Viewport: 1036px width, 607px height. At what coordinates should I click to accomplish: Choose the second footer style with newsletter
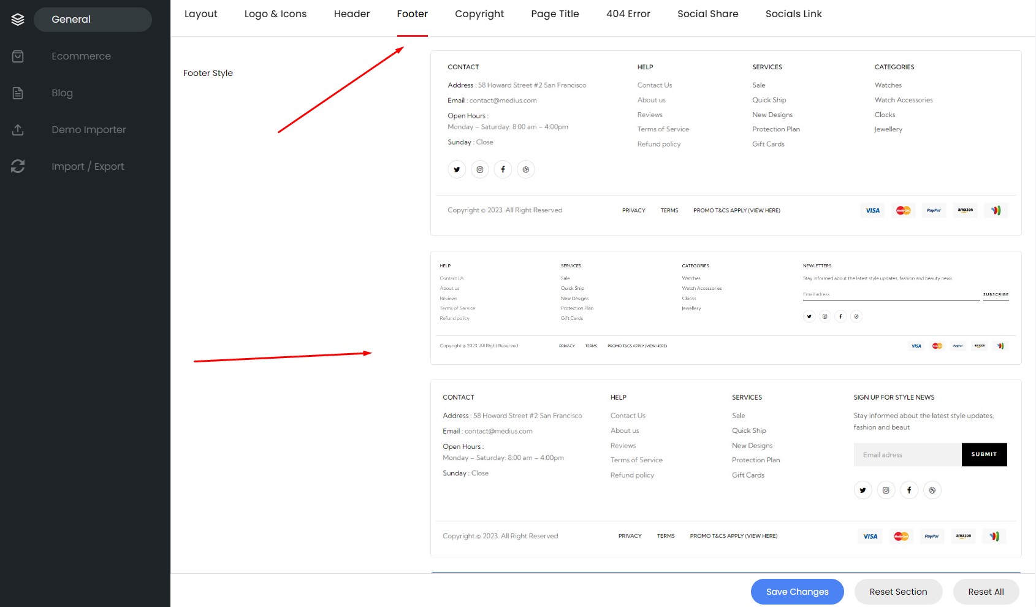click(725, 308)
